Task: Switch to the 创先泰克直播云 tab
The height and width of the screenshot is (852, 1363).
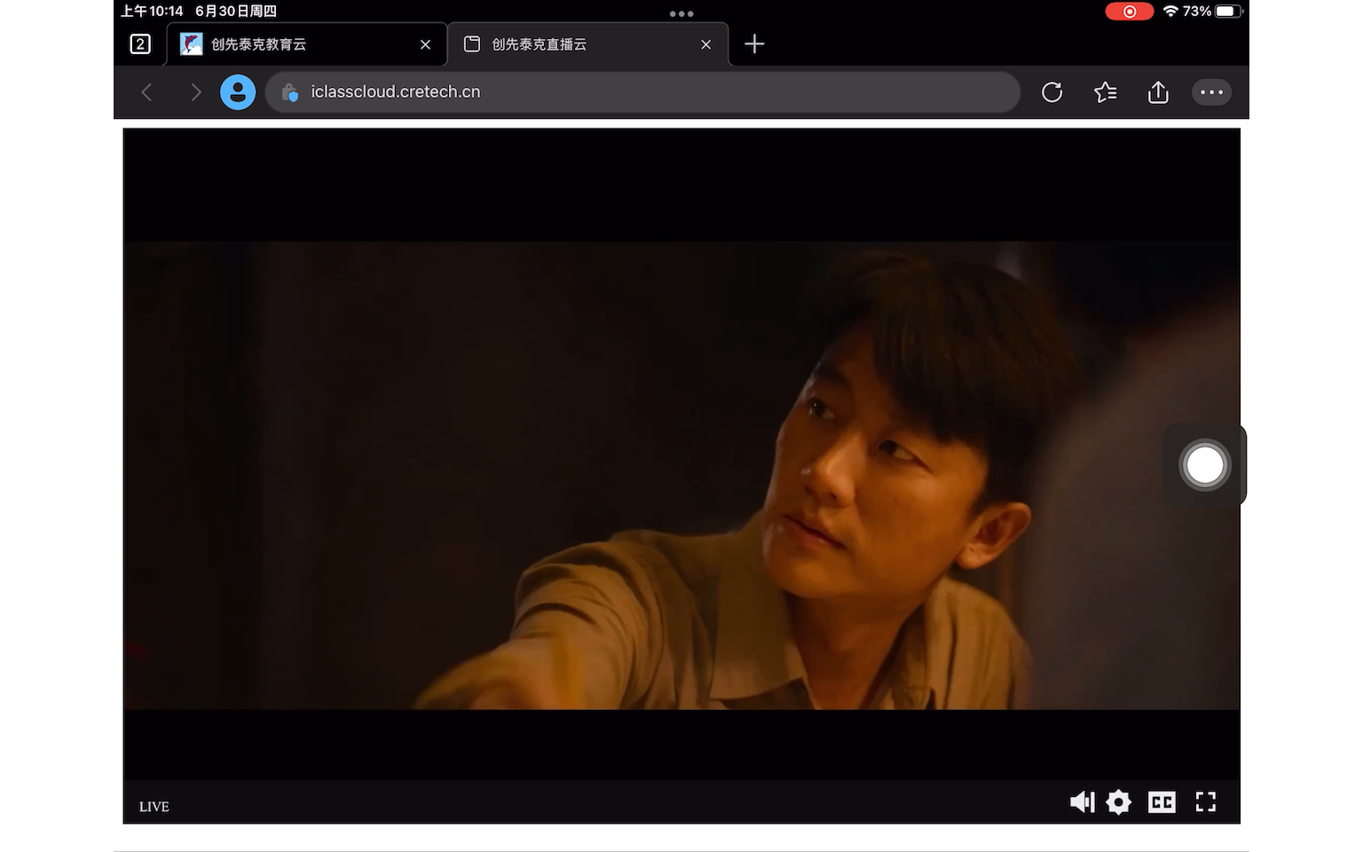Action: tap(587, 44)
